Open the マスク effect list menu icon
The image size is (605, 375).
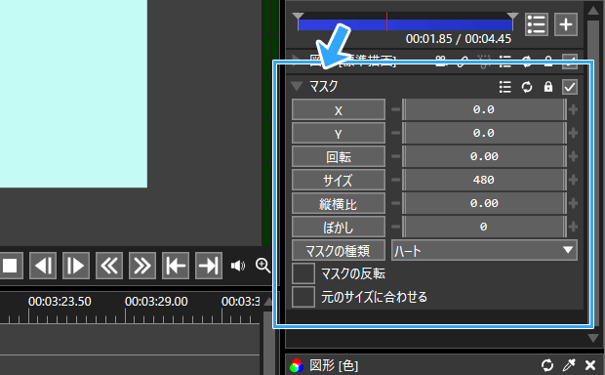[505, 87]
